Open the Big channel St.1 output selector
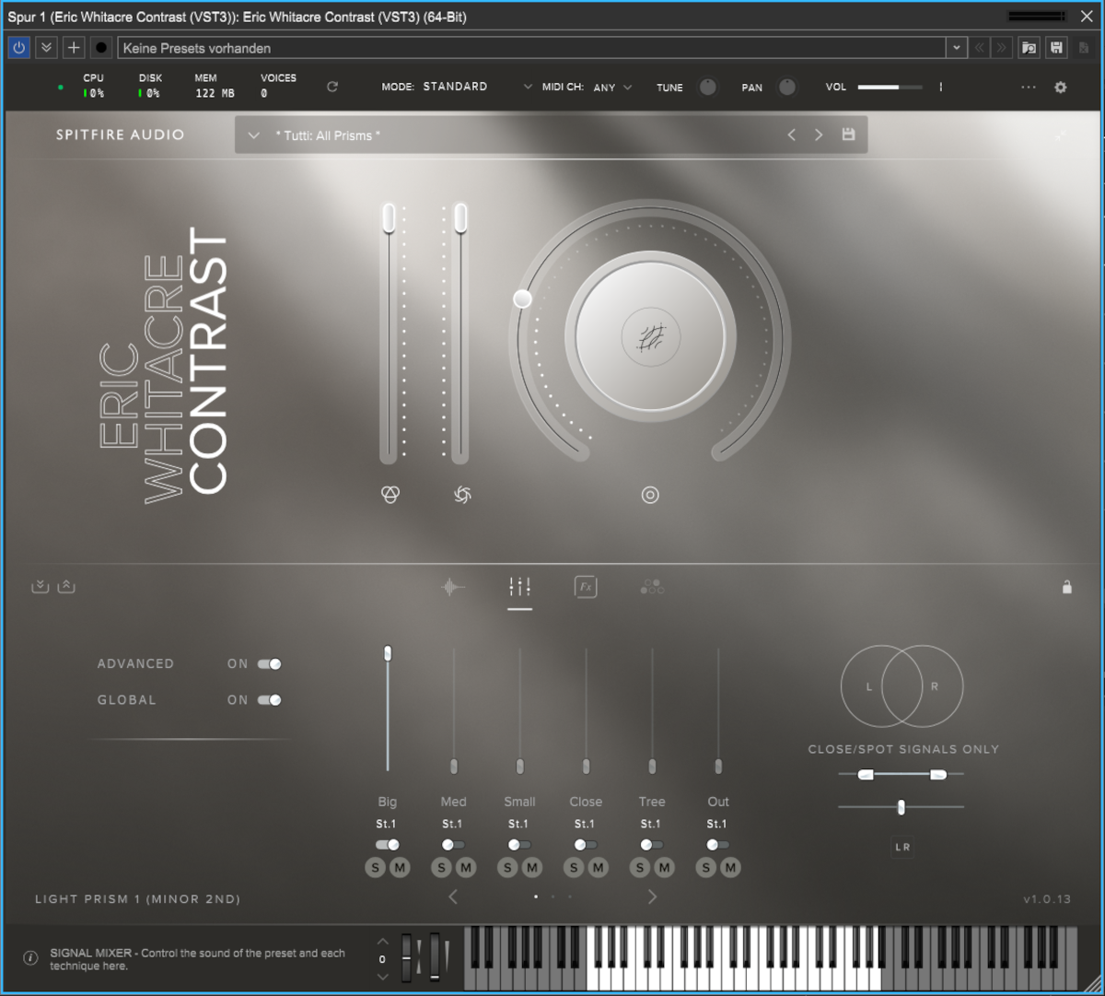 tap(386, 824)
